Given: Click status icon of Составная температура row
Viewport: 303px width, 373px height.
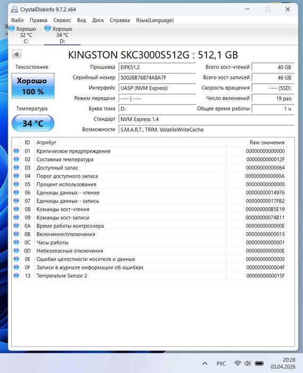Looking at the screenshot, I should click(x=16, y=159).
